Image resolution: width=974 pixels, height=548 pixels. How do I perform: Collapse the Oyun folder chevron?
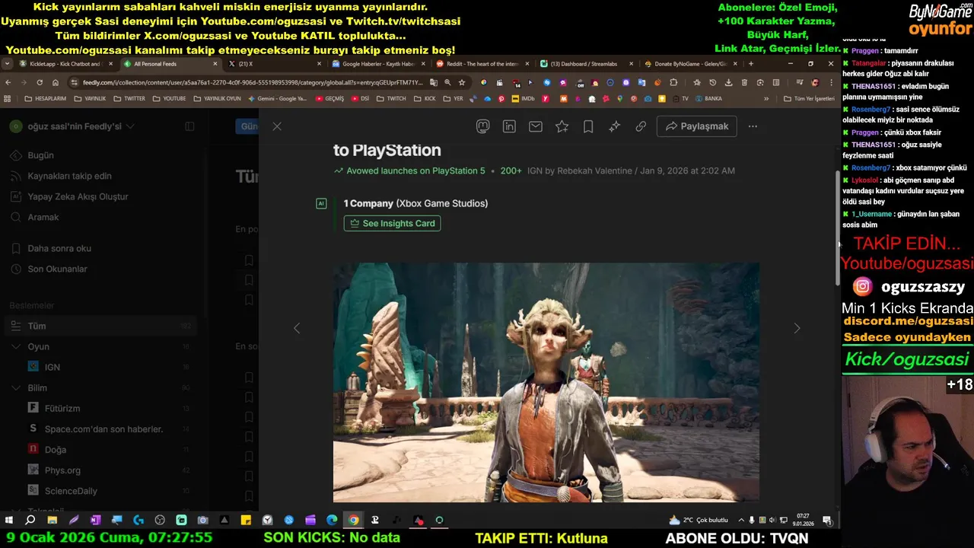(16, 346)
